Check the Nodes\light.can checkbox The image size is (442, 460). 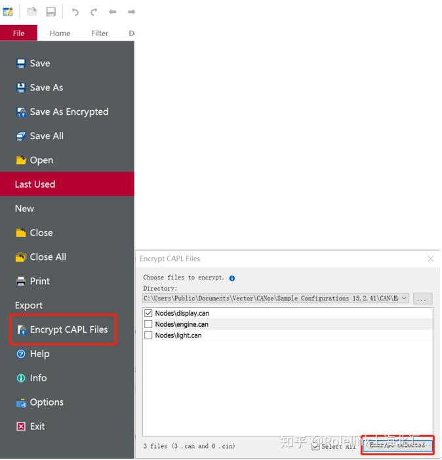[148, 335]
